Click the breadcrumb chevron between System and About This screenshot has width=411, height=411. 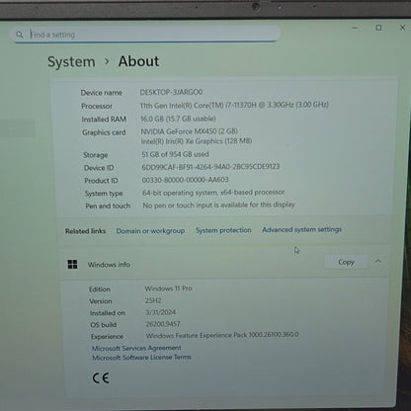point(107,61)
